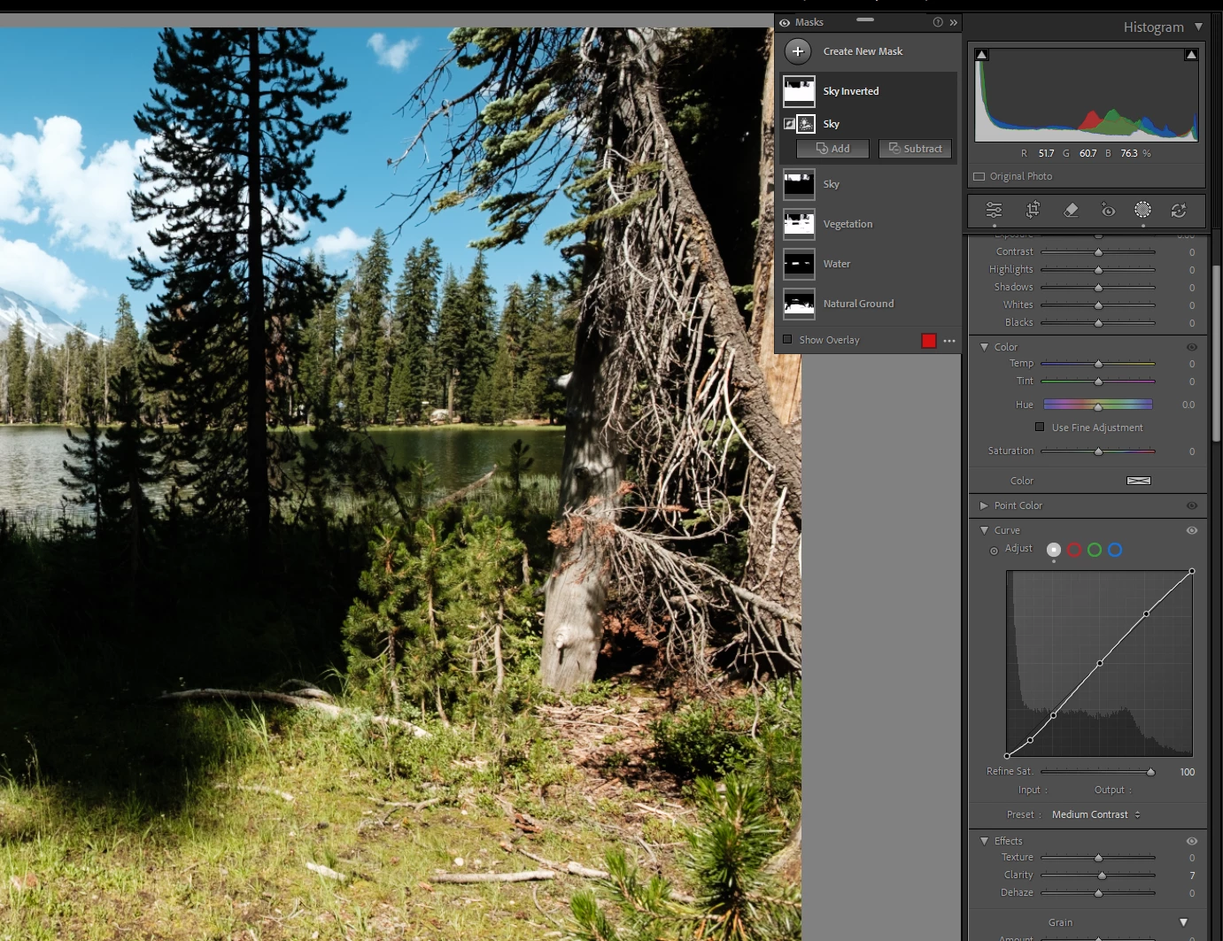Select the Water mask
This screenshot has height=941, width=1223.
[867, 264]
